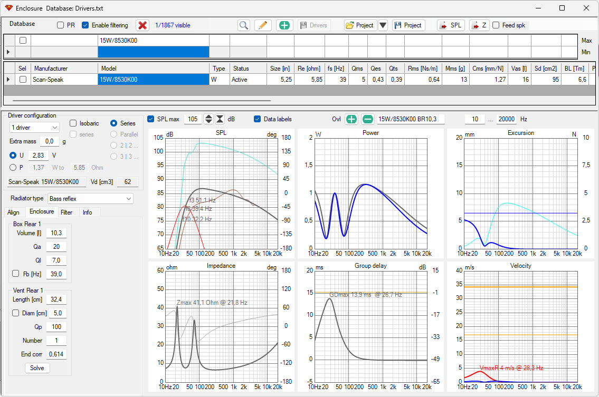Click the Model filter field 15W/8530K00
The width and height of the screenshot is (599, 397).
click(154, 41)
